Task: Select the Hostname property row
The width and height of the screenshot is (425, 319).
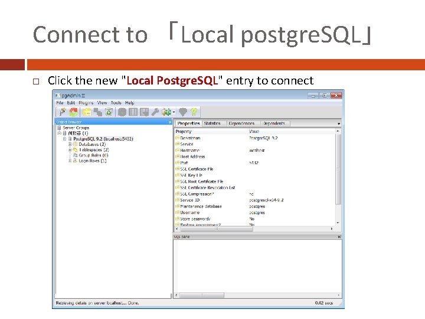Action: point(255,150)
